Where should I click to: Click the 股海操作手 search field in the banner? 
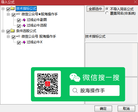[x=95, y=91]
